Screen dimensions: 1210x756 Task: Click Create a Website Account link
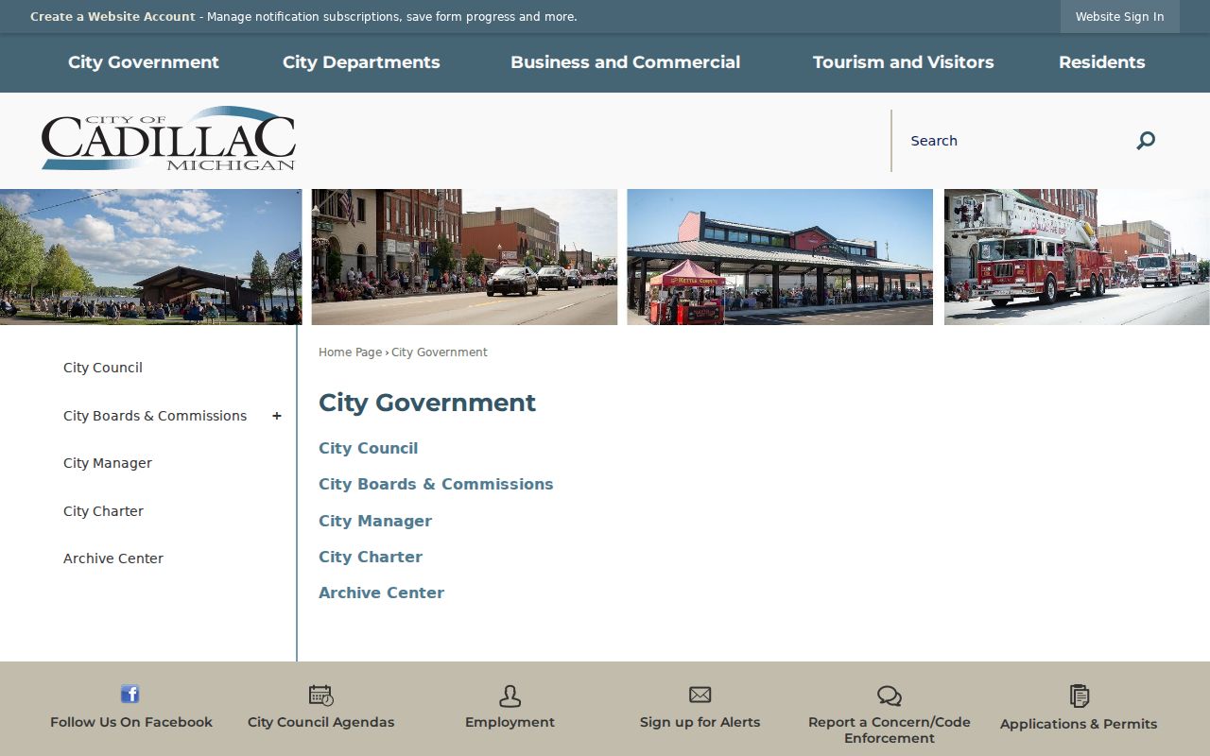click(112, 17)
